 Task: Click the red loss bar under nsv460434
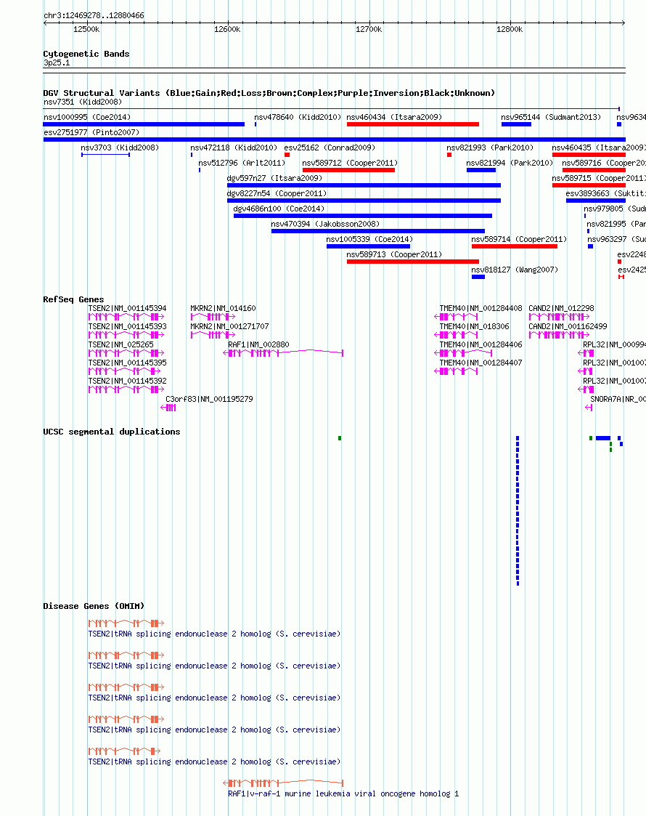[x=413, y=124]
